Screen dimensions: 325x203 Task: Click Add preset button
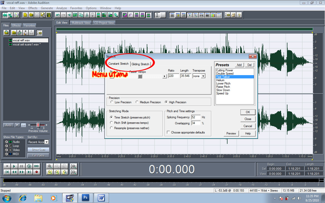click(x=239, y=65)
